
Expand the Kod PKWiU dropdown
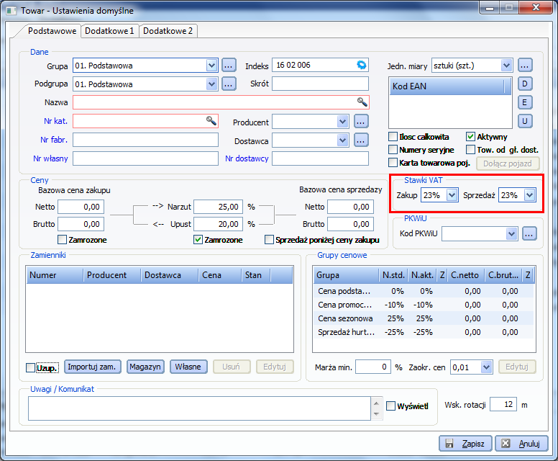pyautogui.click(x=511, y=234)
